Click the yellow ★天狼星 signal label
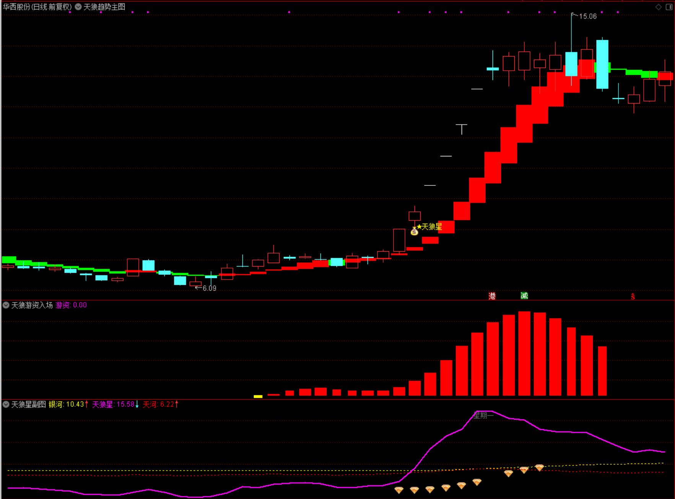 click(429, 227)
